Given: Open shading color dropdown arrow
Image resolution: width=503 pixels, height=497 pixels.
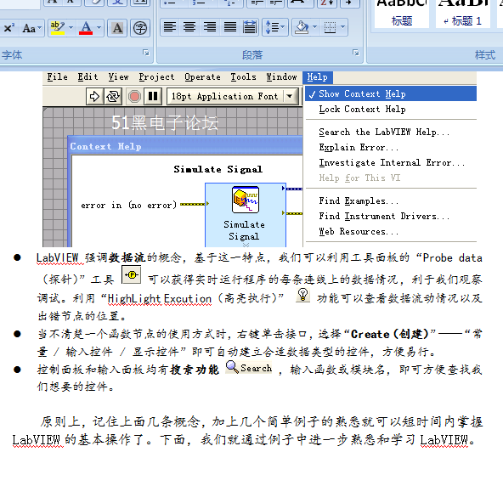Looking at the screenshot, I should 314,27.
